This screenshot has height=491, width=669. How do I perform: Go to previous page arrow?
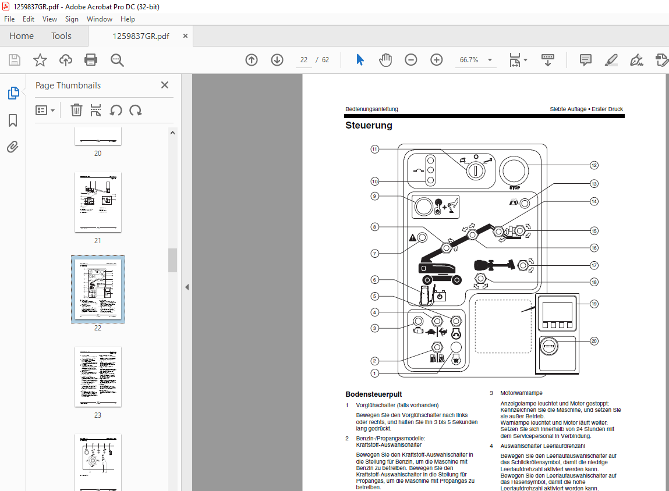[x=252, y=60]
